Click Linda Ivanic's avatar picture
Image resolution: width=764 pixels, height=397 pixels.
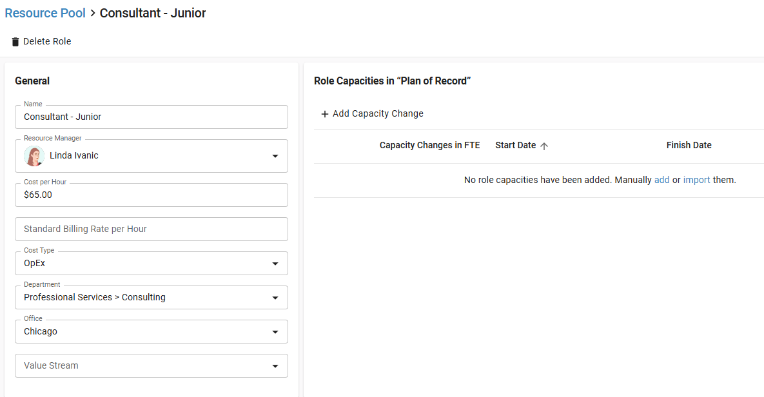pos(34,156)
